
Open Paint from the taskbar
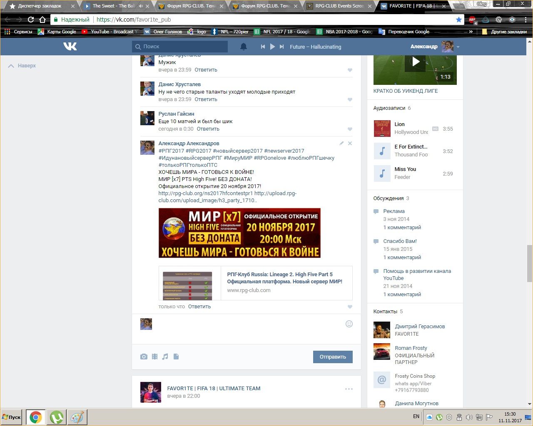[x=77, y=417]
